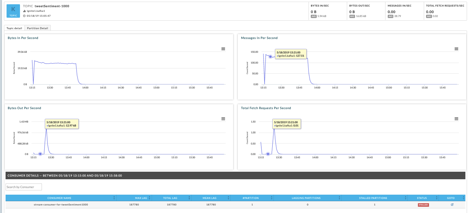This screenshot has height=213, width=468.
Task: Open the Bytes Out Per Second chart menu
Action: (x=223, y=119)
